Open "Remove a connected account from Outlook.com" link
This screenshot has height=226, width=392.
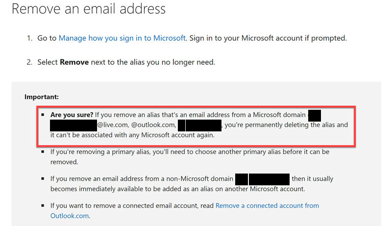[x=267, y=206]
